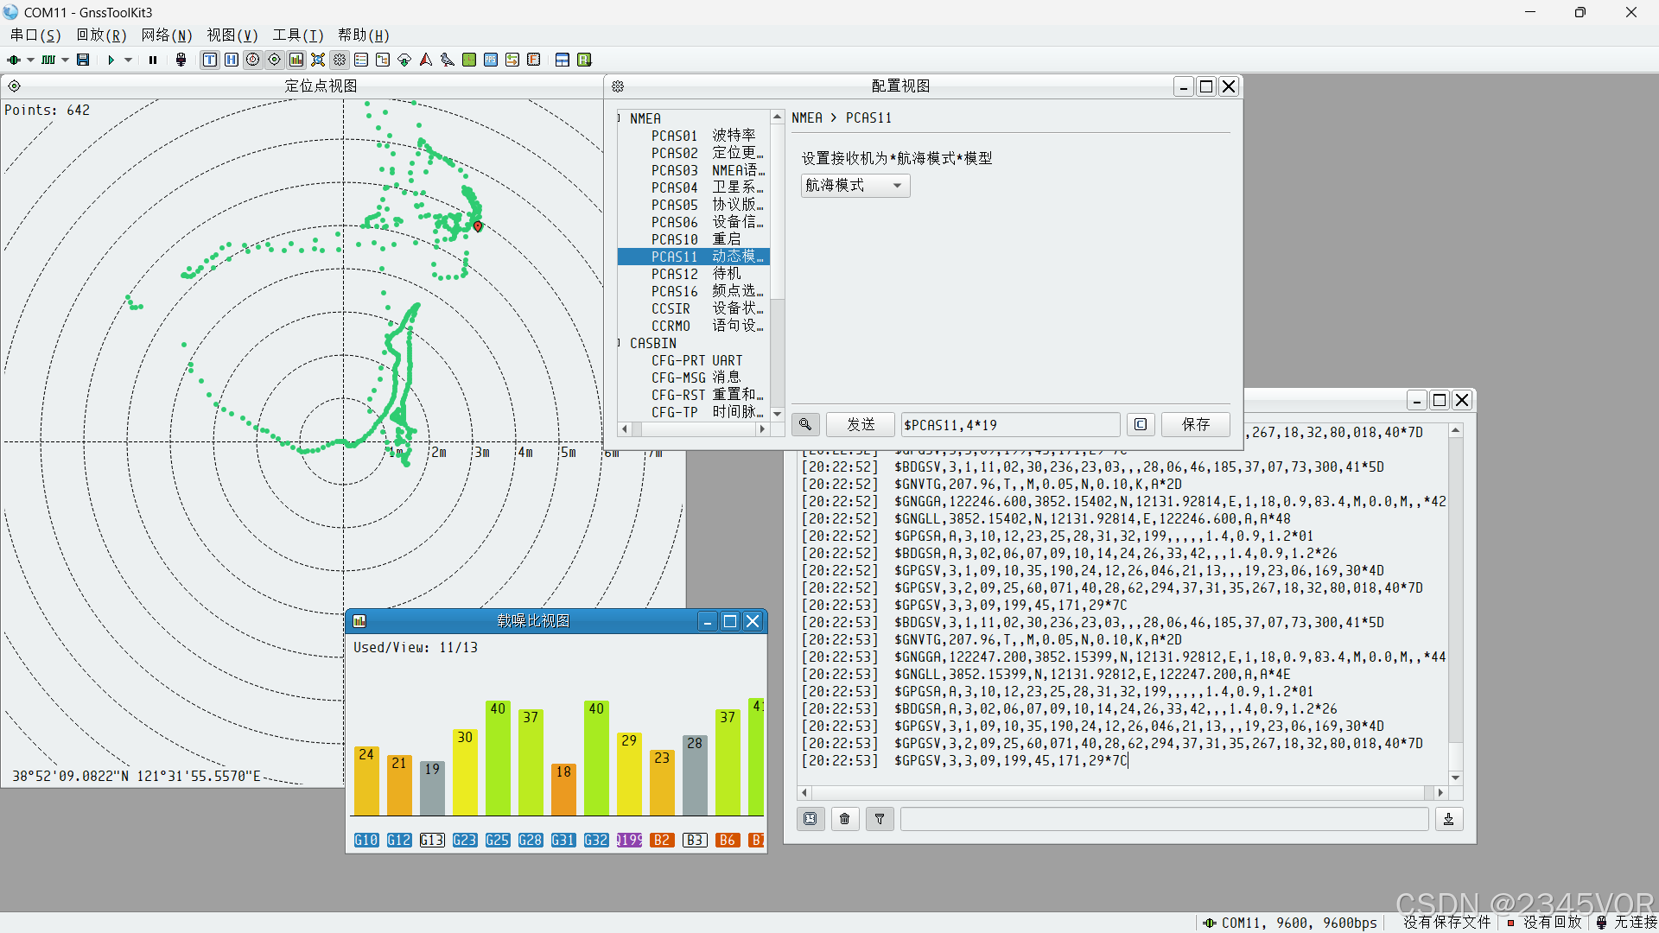Click the log filter text input field

(1164, 819)
